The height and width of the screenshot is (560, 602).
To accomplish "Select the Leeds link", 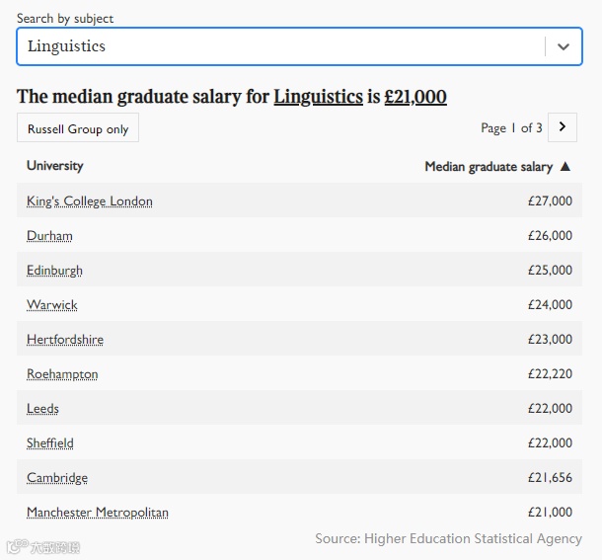I will (x=42, y=409).
